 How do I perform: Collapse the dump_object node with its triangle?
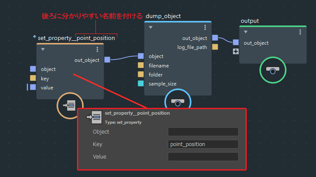click(150, 27)
